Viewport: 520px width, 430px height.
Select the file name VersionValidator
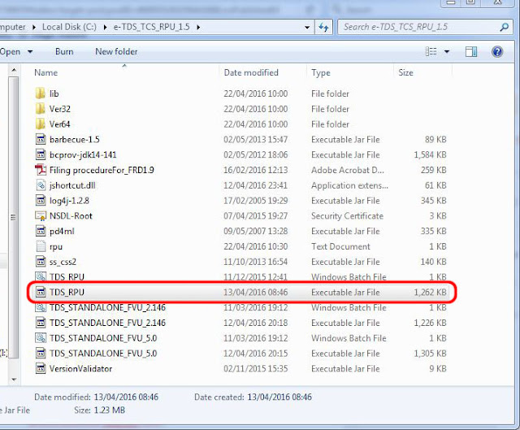click(x=80, y=368)
